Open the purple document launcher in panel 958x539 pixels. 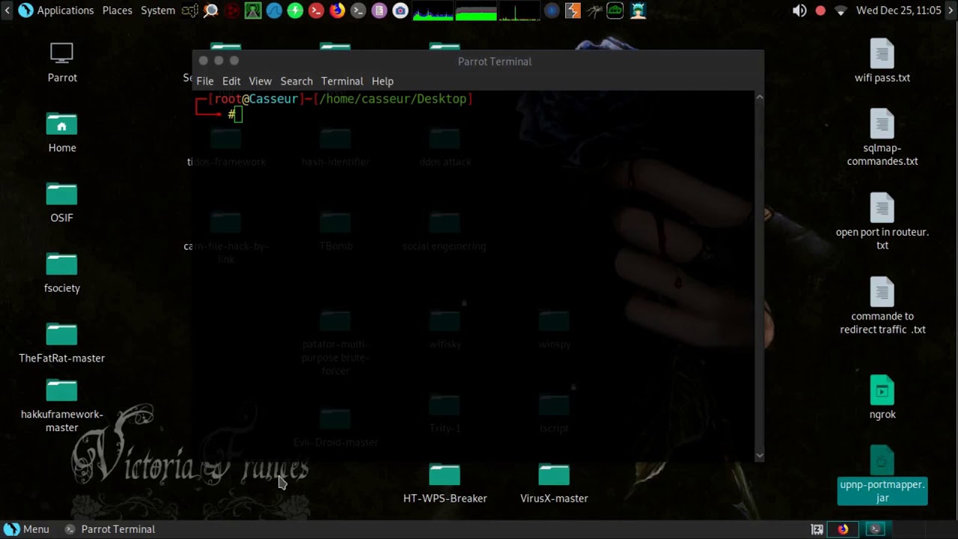[379, 10]
